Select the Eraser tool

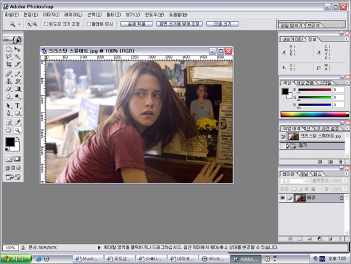[x=8, y=89]
